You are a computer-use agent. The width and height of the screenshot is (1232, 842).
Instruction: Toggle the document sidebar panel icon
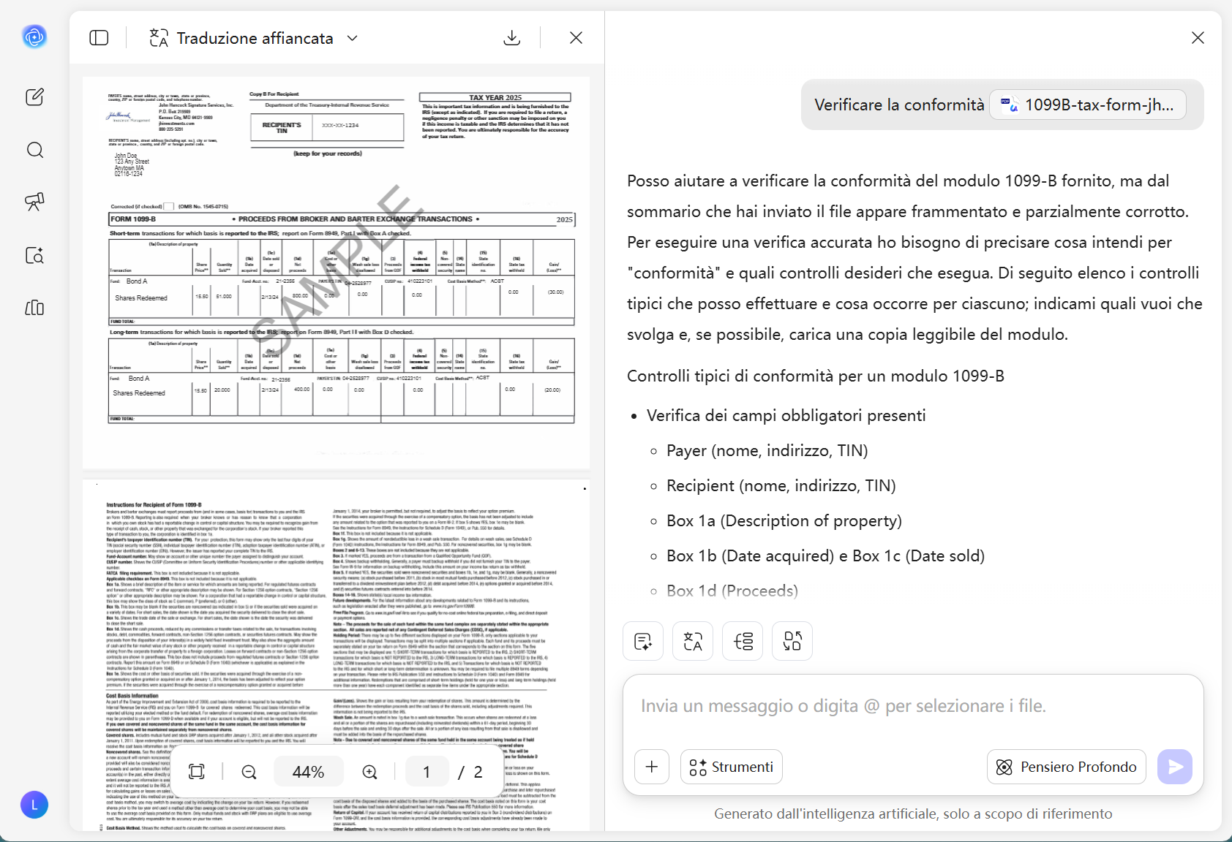click(99, 38)
